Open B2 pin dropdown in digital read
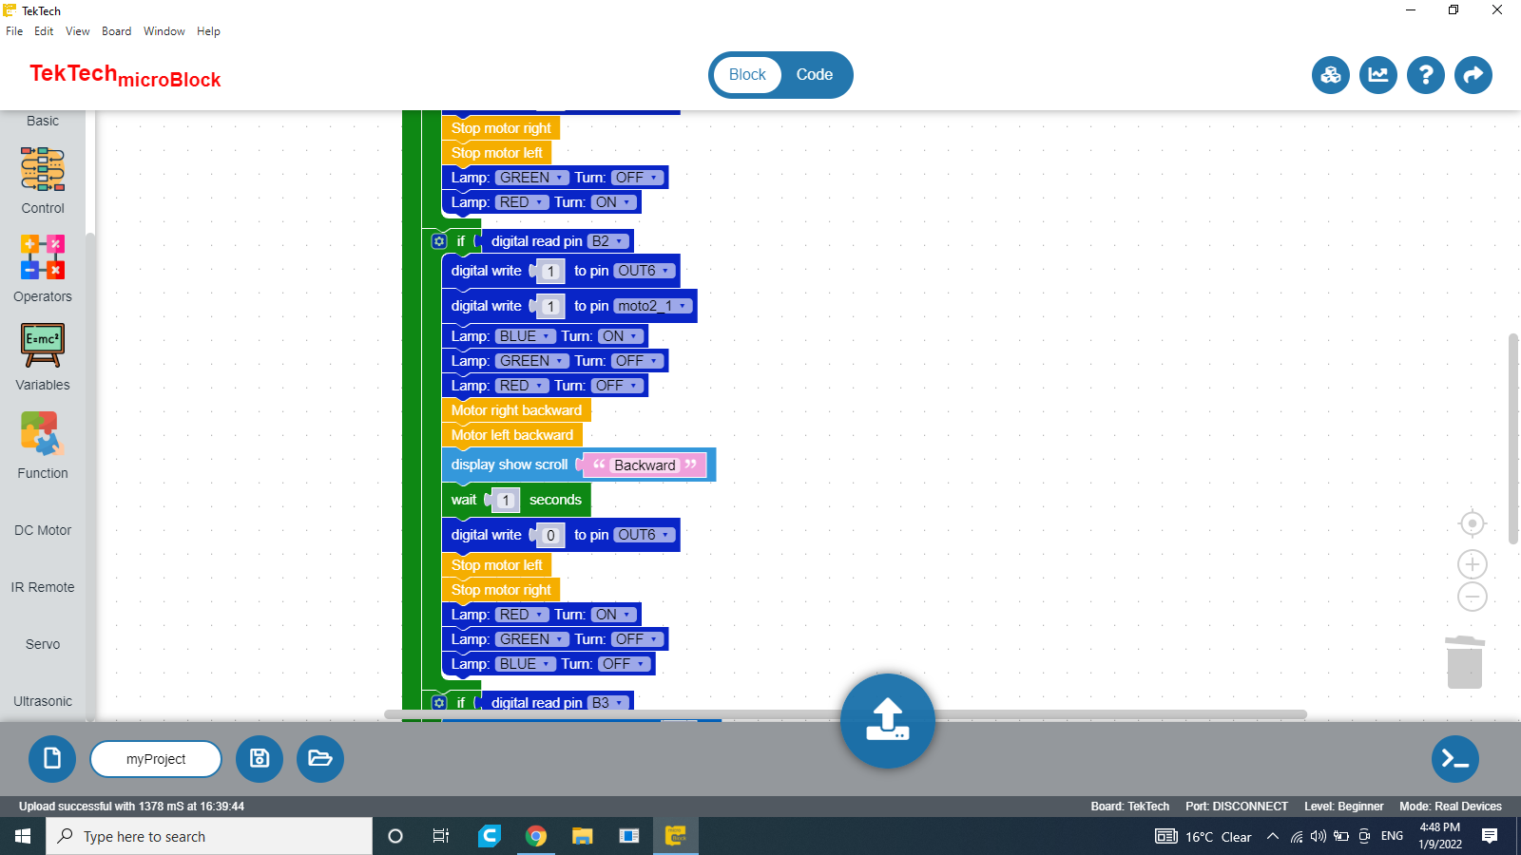 tap(608, 241)
